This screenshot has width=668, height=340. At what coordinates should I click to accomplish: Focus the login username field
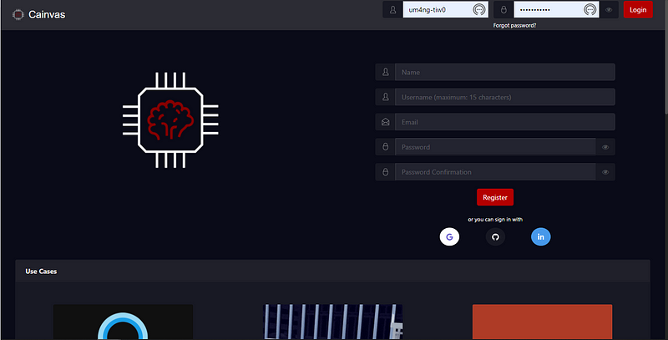click(x=446, y=9)
